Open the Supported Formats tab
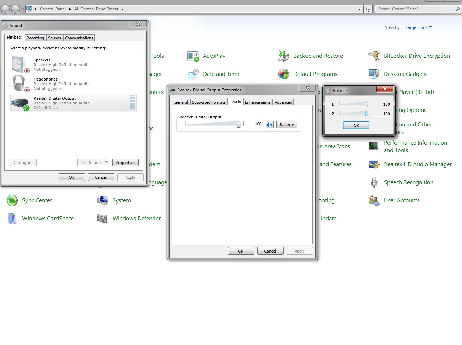Viewport: 462px width, 345px height. click(209, 102)
